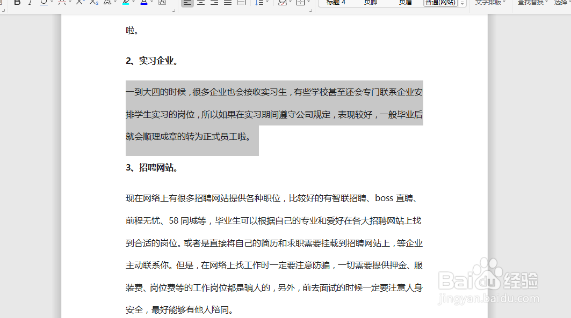
Task: Apply italic formatting to text
Action: 31,3
